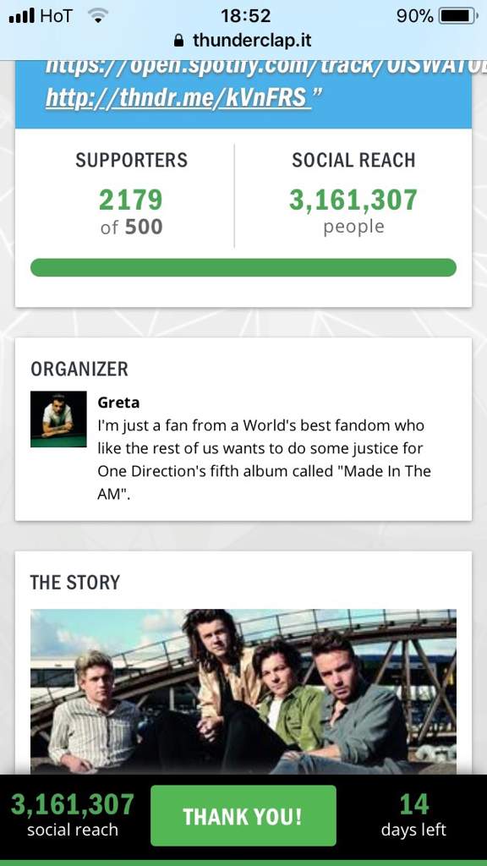
Task: Open the thndr.me/kVnFRS link
Action: coord(178,98)
